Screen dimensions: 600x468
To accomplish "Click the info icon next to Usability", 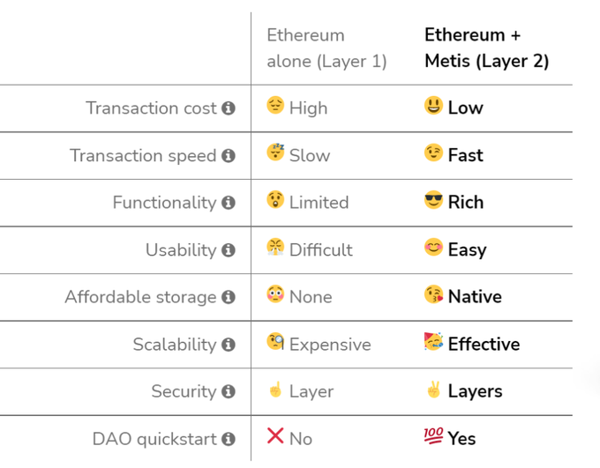I will pos(229,250).
